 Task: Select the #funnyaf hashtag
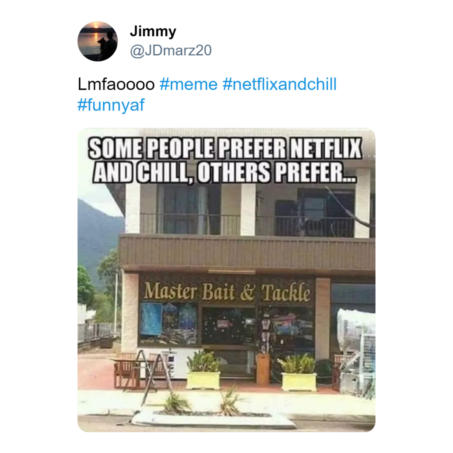(111, 104)
